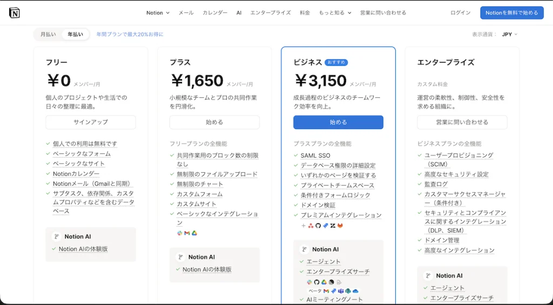Click the データベース権限の詳細設定 feature
The height and width of the screenshot is (305, 553).
click(x=338, y=165)
